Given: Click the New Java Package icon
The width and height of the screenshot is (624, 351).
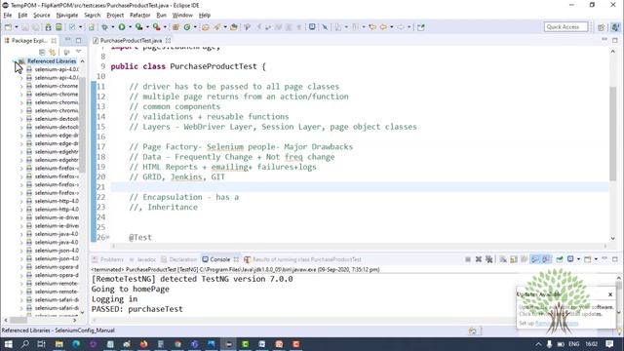Looking at the screenshot, I should 175,27.
